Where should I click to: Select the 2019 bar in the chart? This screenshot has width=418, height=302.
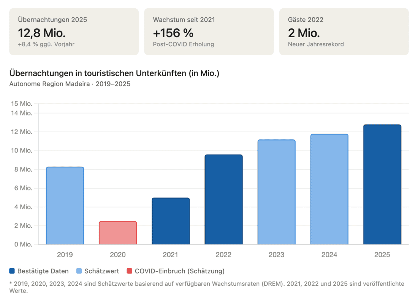65,206
